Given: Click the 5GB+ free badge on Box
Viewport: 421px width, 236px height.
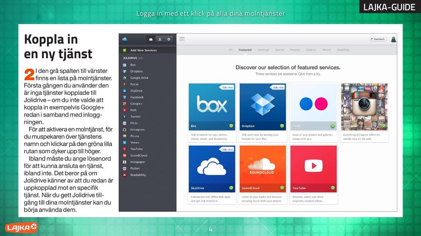Looking at the screenshot, I should coord(227,87).
